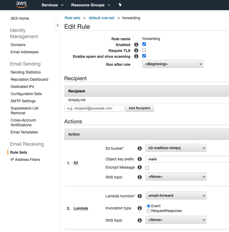This screenshot has width=229, height=232.
Task: Go to SES Home
Action: click(20, 18)
